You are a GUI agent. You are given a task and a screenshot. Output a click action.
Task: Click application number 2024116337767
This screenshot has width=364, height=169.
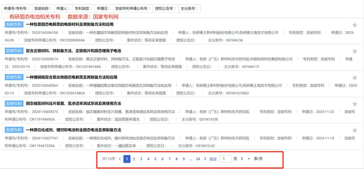(x=45, y=138)
